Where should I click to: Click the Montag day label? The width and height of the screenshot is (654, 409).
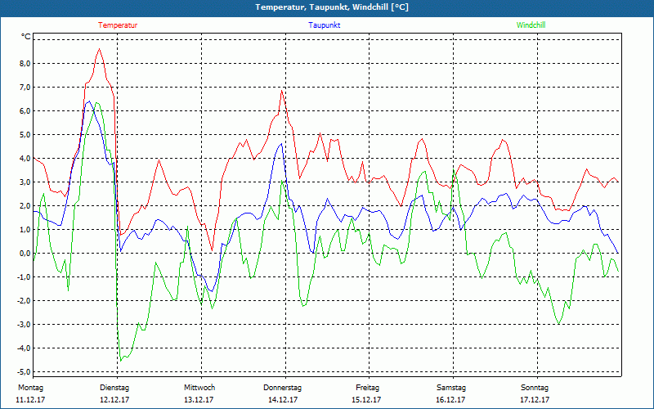click(x=30, y=388)
